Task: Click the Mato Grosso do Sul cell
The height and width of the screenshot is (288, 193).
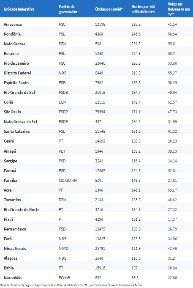Action: [x=20, y=122]
